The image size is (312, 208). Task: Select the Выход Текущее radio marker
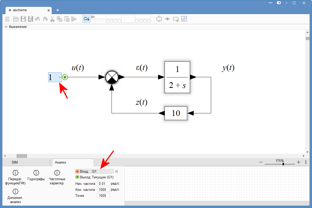[x=77, y=177]
